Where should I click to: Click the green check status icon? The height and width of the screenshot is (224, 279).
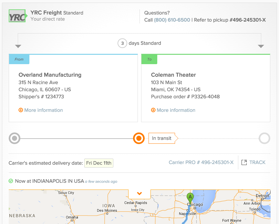pyautogui.click(x=11, y=181)
